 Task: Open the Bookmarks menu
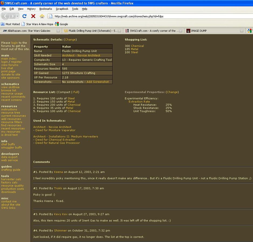(46, 9)
